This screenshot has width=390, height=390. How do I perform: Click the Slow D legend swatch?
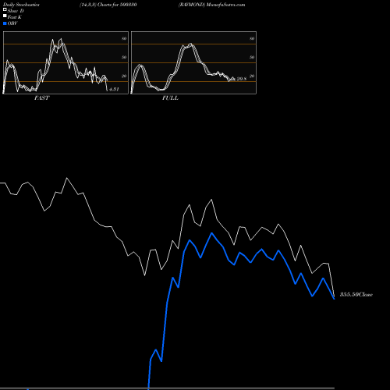pos(5,9)
